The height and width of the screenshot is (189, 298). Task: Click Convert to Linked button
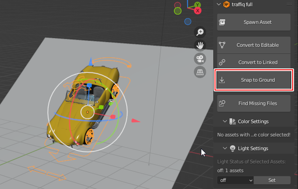[x=254, y=62]
